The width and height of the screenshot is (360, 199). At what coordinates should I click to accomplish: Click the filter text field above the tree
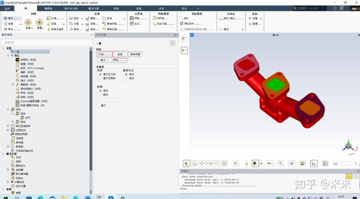[x=46, y=42]
